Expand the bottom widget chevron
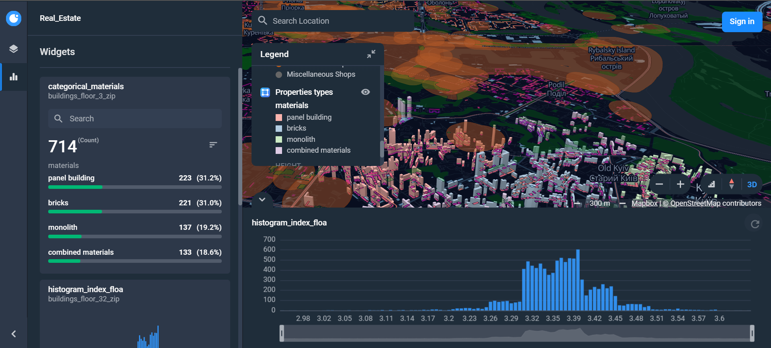Image resolution: width=771 pixels, height=348 pixels. pos(262,199)
